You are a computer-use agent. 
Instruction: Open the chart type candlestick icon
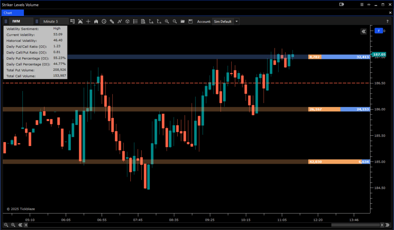click(96, 22)
